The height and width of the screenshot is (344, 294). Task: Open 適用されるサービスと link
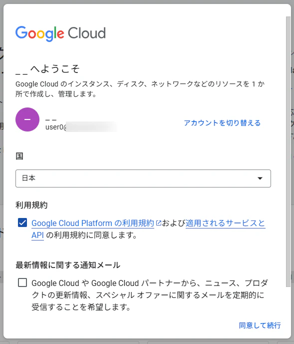(x=226, y=223)
